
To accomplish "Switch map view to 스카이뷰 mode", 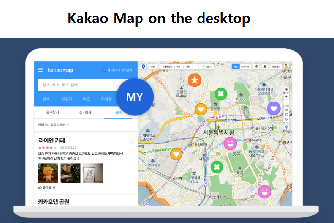I will click(x=245, y=66).
